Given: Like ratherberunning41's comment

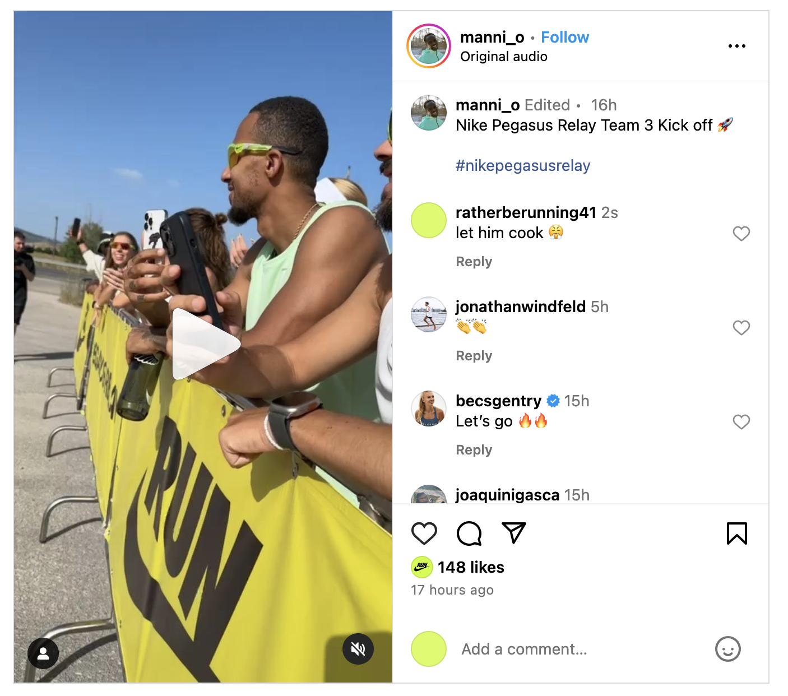Looking at the screenshot, I should pos(741,234).
